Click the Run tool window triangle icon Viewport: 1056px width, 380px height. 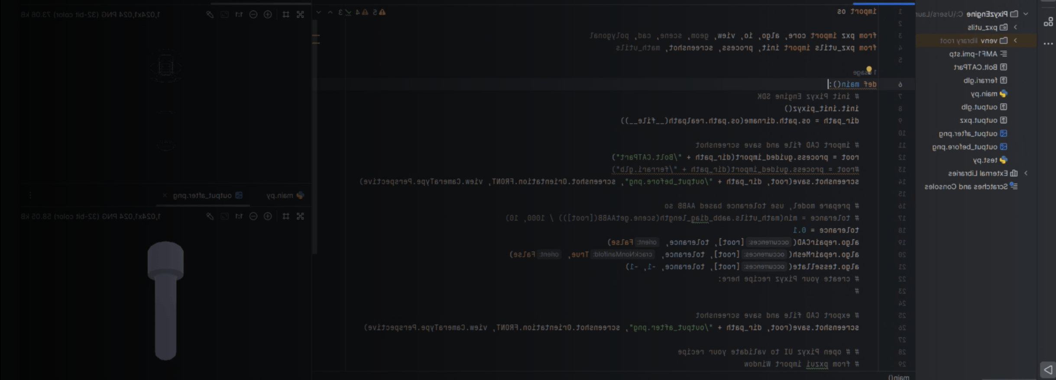pos(1048,370)
